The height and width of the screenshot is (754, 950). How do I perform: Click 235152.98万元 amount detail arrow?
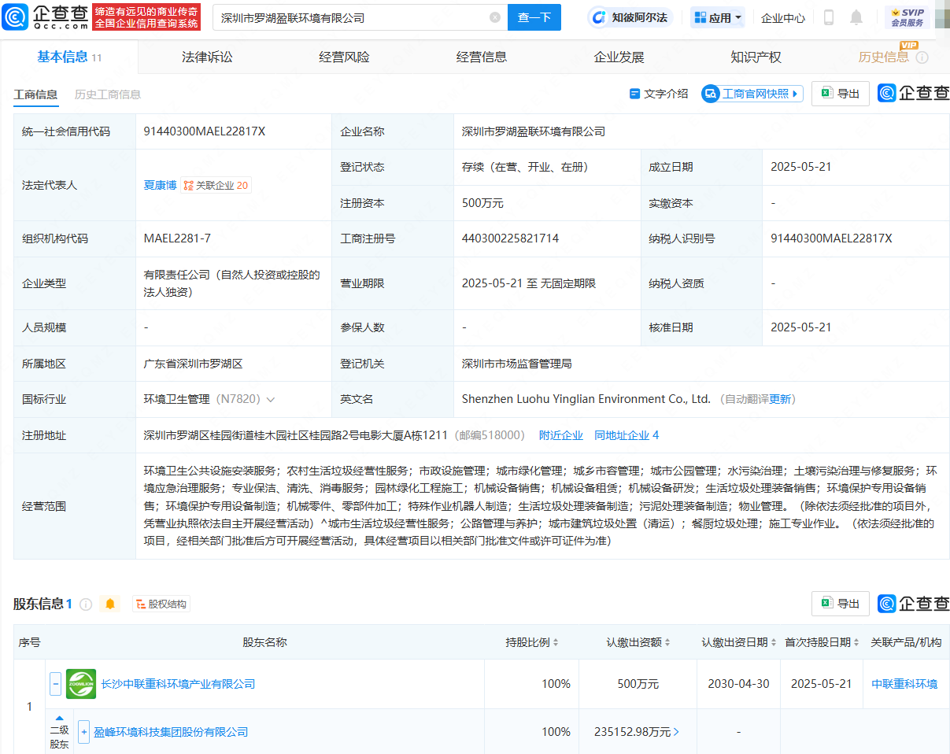676,732
